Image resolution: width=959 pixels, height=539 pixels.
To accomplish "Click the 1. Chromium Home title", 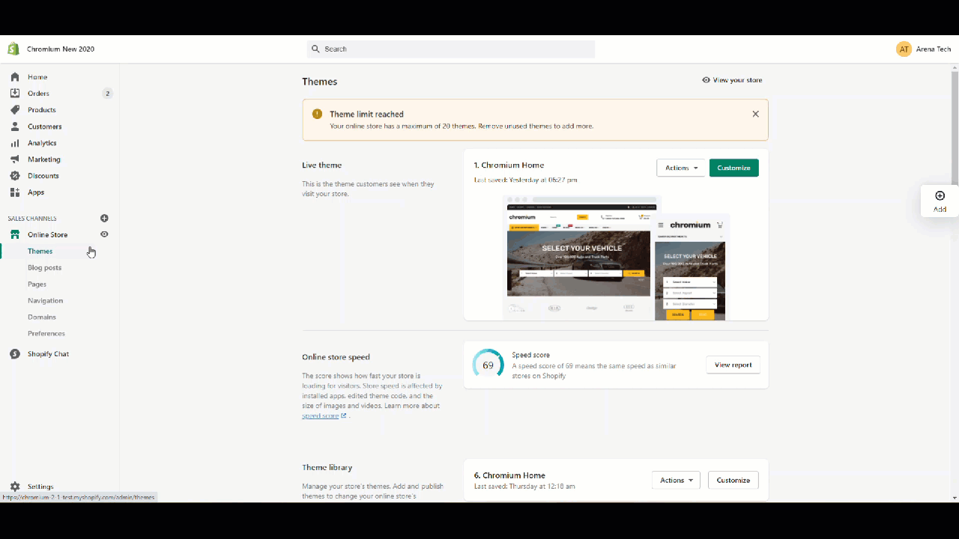I will [x=509, y=165].
